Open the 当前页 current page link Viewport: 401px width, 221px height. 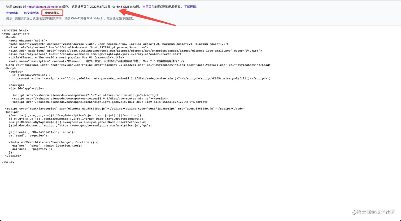(147, 7)
